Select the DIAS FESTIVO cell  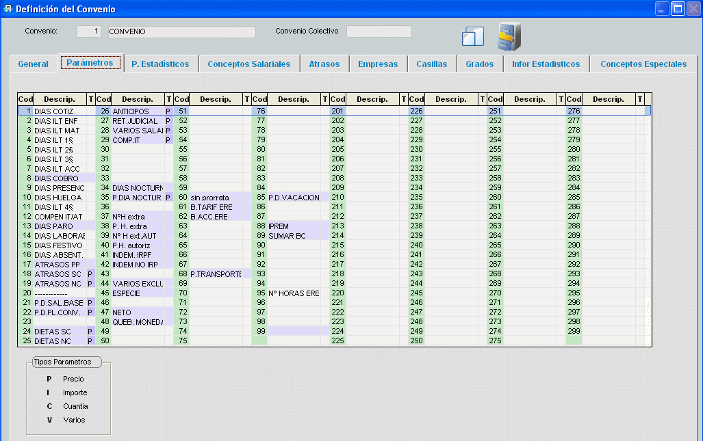pos(60,245)
